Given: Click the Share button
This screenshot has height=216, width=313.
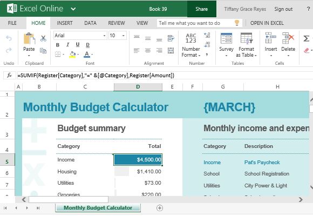Looking at the screenshot, I should [202, 9].
